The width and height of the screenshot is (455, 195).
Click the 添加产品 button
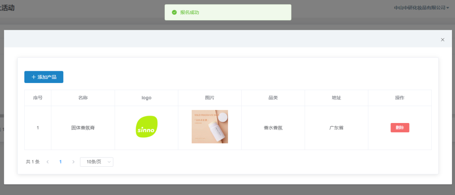(x=44, y=77)
